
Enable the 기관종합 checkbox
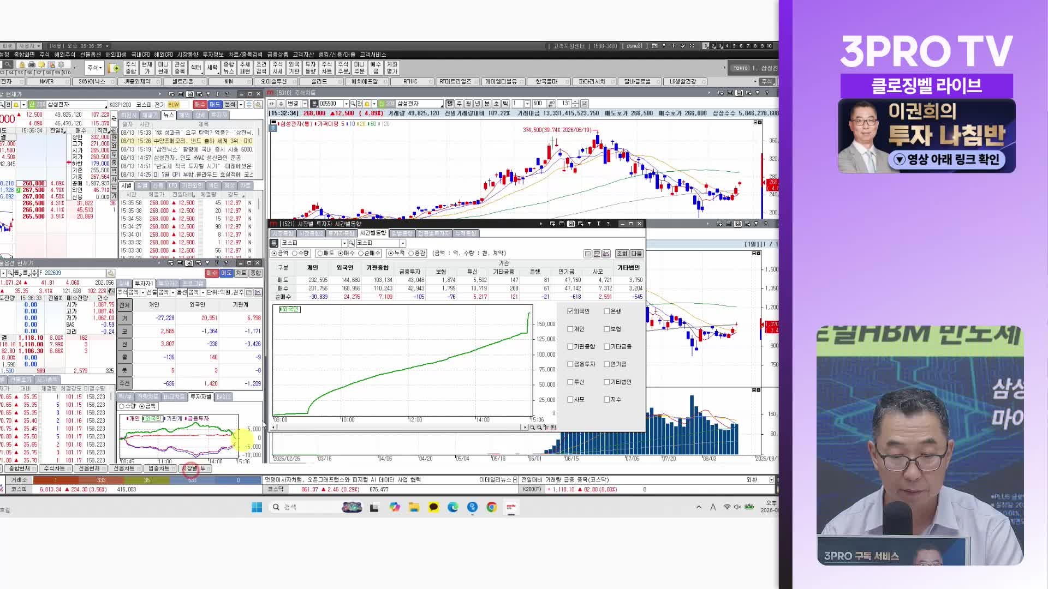coord(570,346)
